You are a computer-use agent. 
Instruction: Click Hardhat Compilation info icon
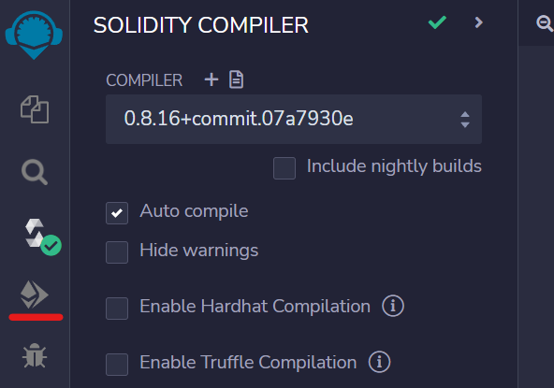click(x=393, y=306)
